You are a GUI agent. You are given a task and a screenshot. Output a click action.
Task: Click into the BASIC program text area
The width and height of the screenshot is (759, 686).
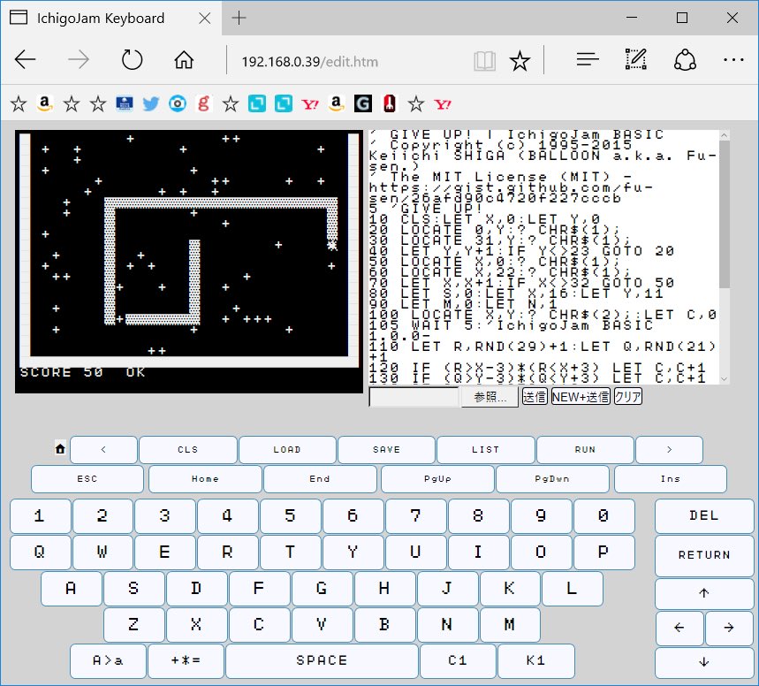pyautogui.click(x=544, y=256)
